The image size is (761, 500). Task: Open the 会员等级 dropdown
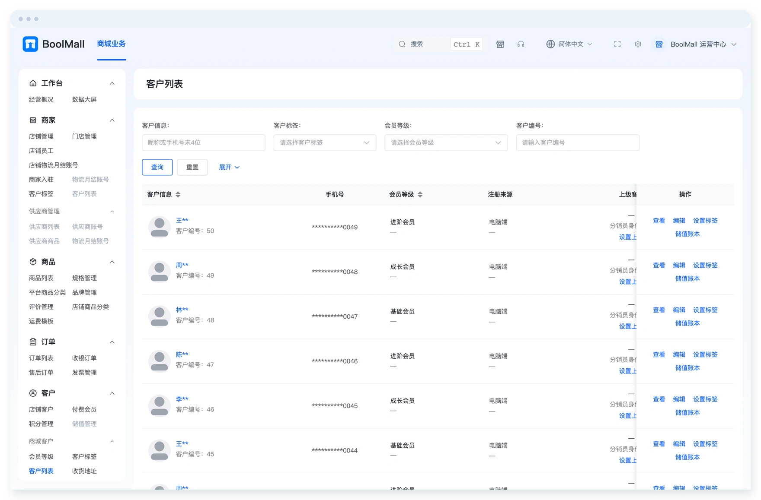pos(446,142)
